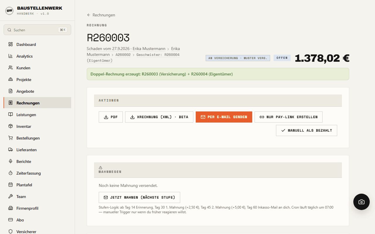Viewport: 375px width, 234px height.
Task: Download XRechnung (XML) Beta file
Action: 159,117
